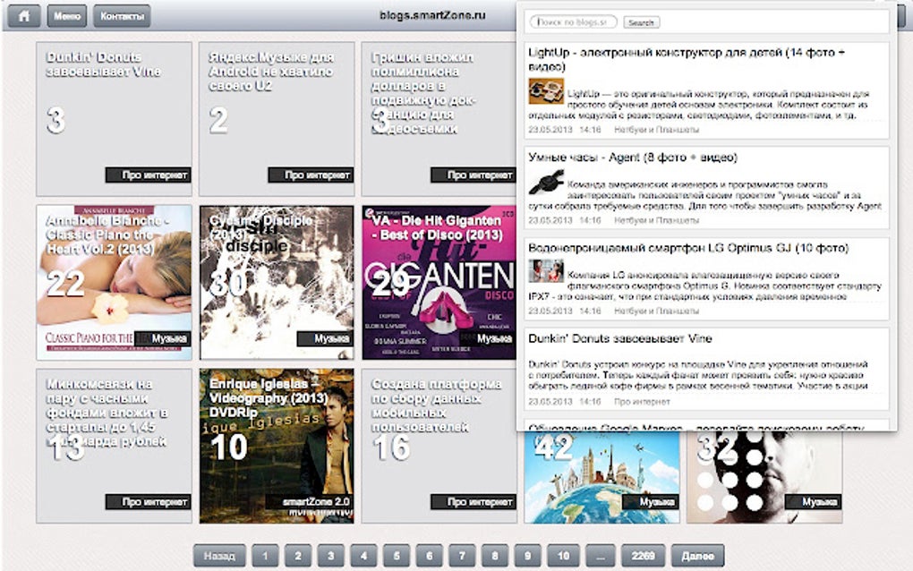
Task: Click Нетбуки и Планшеты under LightUp result
Action: pos(656,130)
